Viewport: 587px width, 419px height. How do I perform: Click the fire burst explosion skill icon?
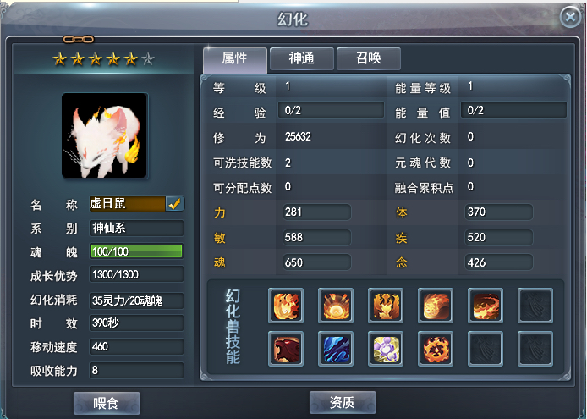click(336, 306)
